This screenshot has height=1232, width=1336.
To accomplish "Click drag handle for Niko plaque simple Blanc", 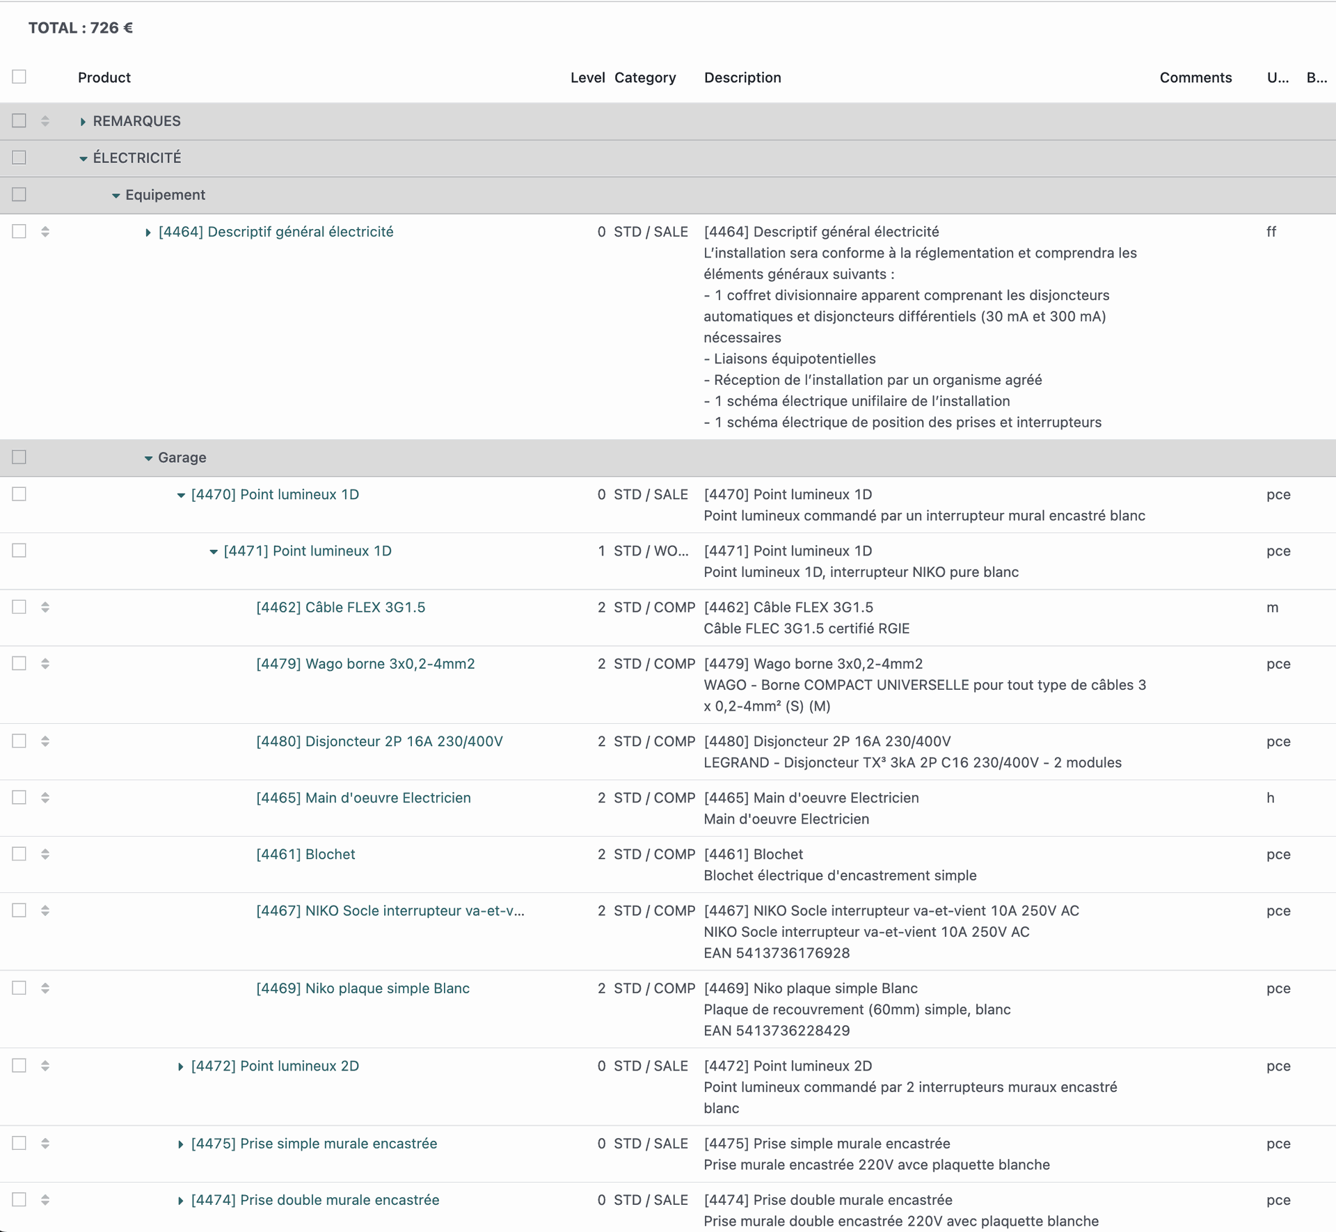I will 45,988.
